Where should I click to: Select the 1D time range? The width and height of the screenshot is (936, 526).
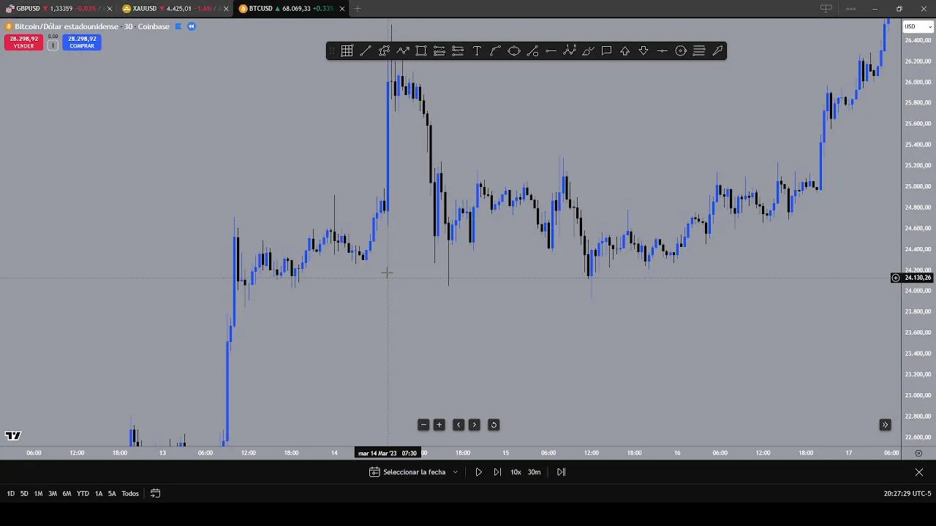(x=10, y=493)
